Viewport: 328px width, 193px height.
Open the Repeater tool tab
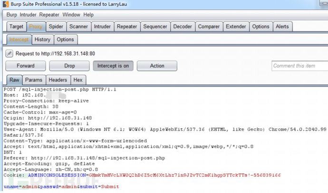127,27
